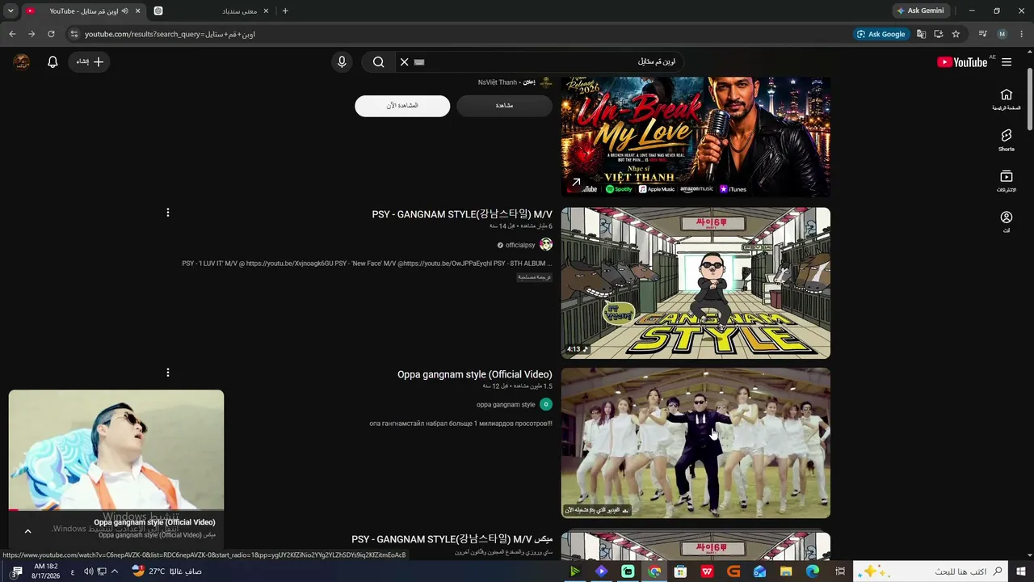Open the YouTube guide hamburger menu
Image resolution: width=1034 pixels, height=582 pixels.
[x=1007, y=62]
